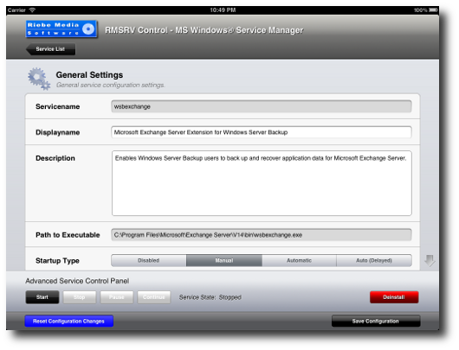This screenshot has width=459, height=350.
Task: Save Configuration with the black button
Action: point(376,321)
